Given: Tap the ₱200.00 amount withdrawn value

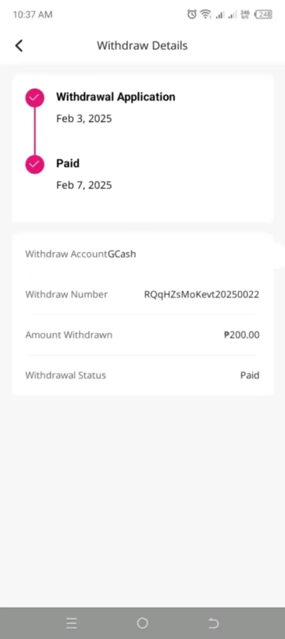Looking at the screenshot, I should pos(242,335).
